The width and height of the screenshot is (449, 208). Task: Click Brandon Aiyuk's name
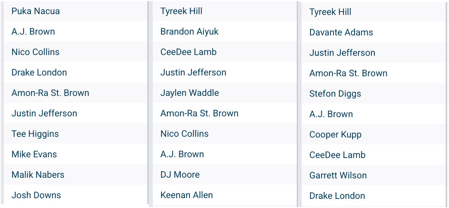[x=189, y=31]
